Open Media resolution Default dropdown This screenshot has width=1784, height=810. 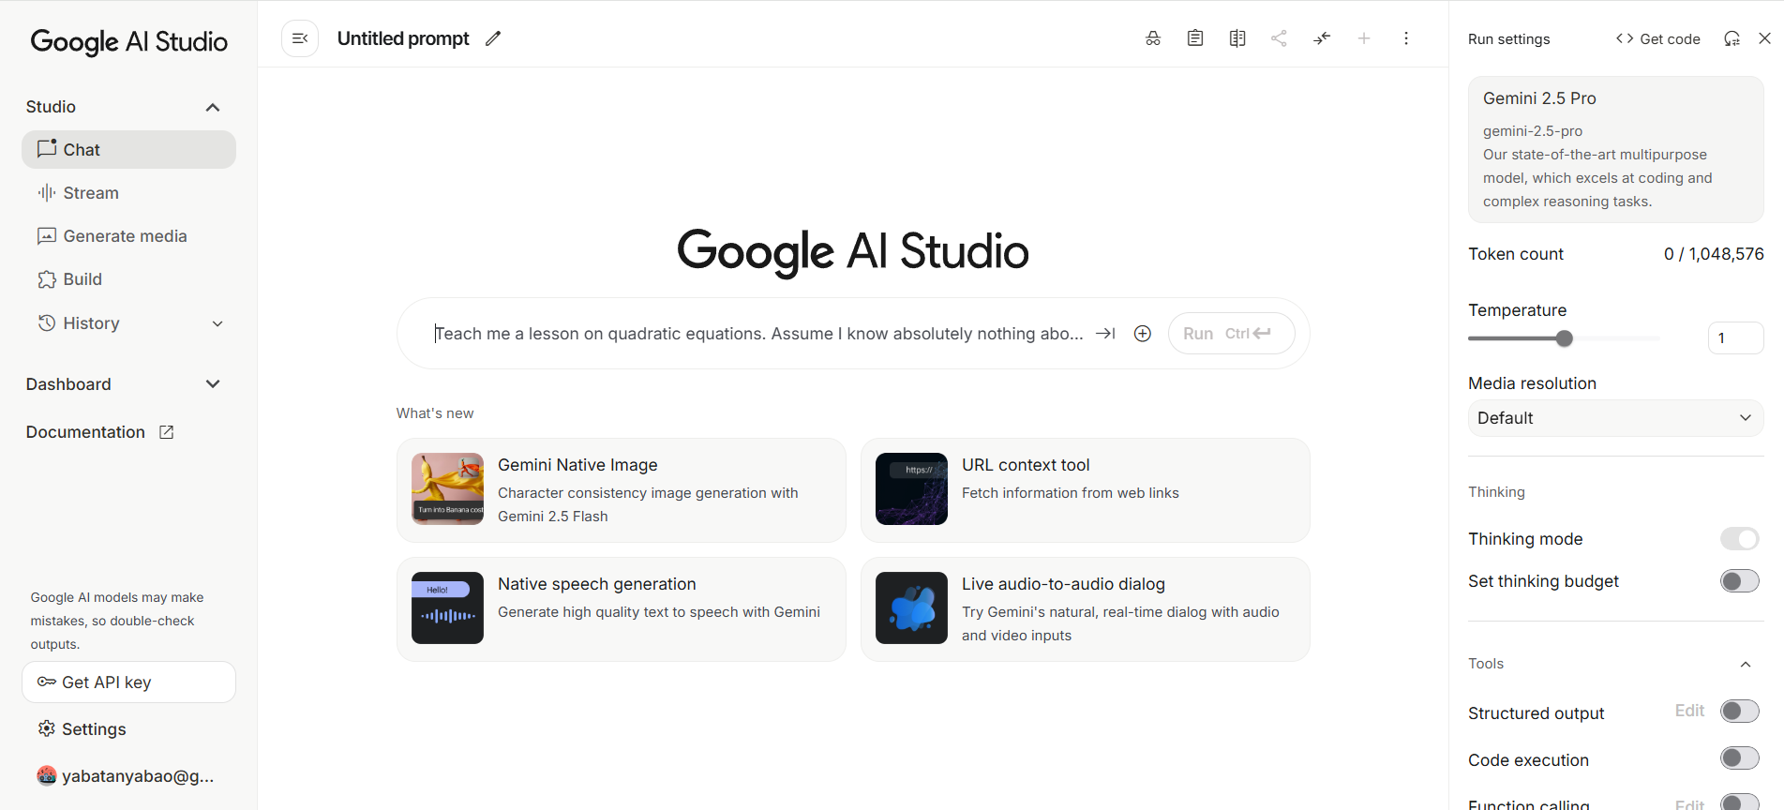point(1615,418)
